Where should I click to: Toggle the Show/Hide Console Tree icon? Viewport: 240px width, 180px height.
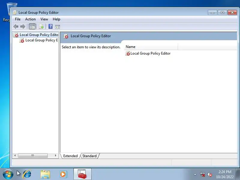(x=32, y=27)
